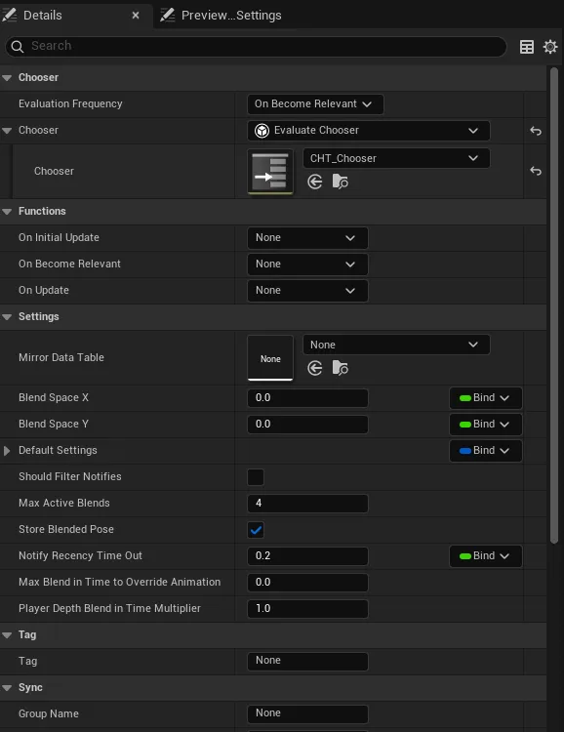Collapse the Chooser property row arrow

click(x=7, y=131)
